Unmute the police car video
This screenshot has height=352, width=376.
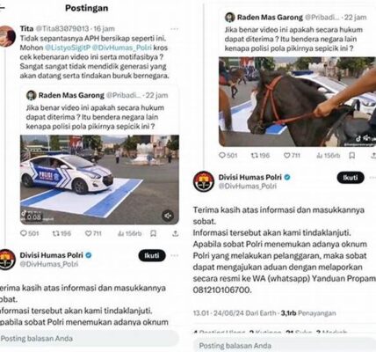[168, 216]
